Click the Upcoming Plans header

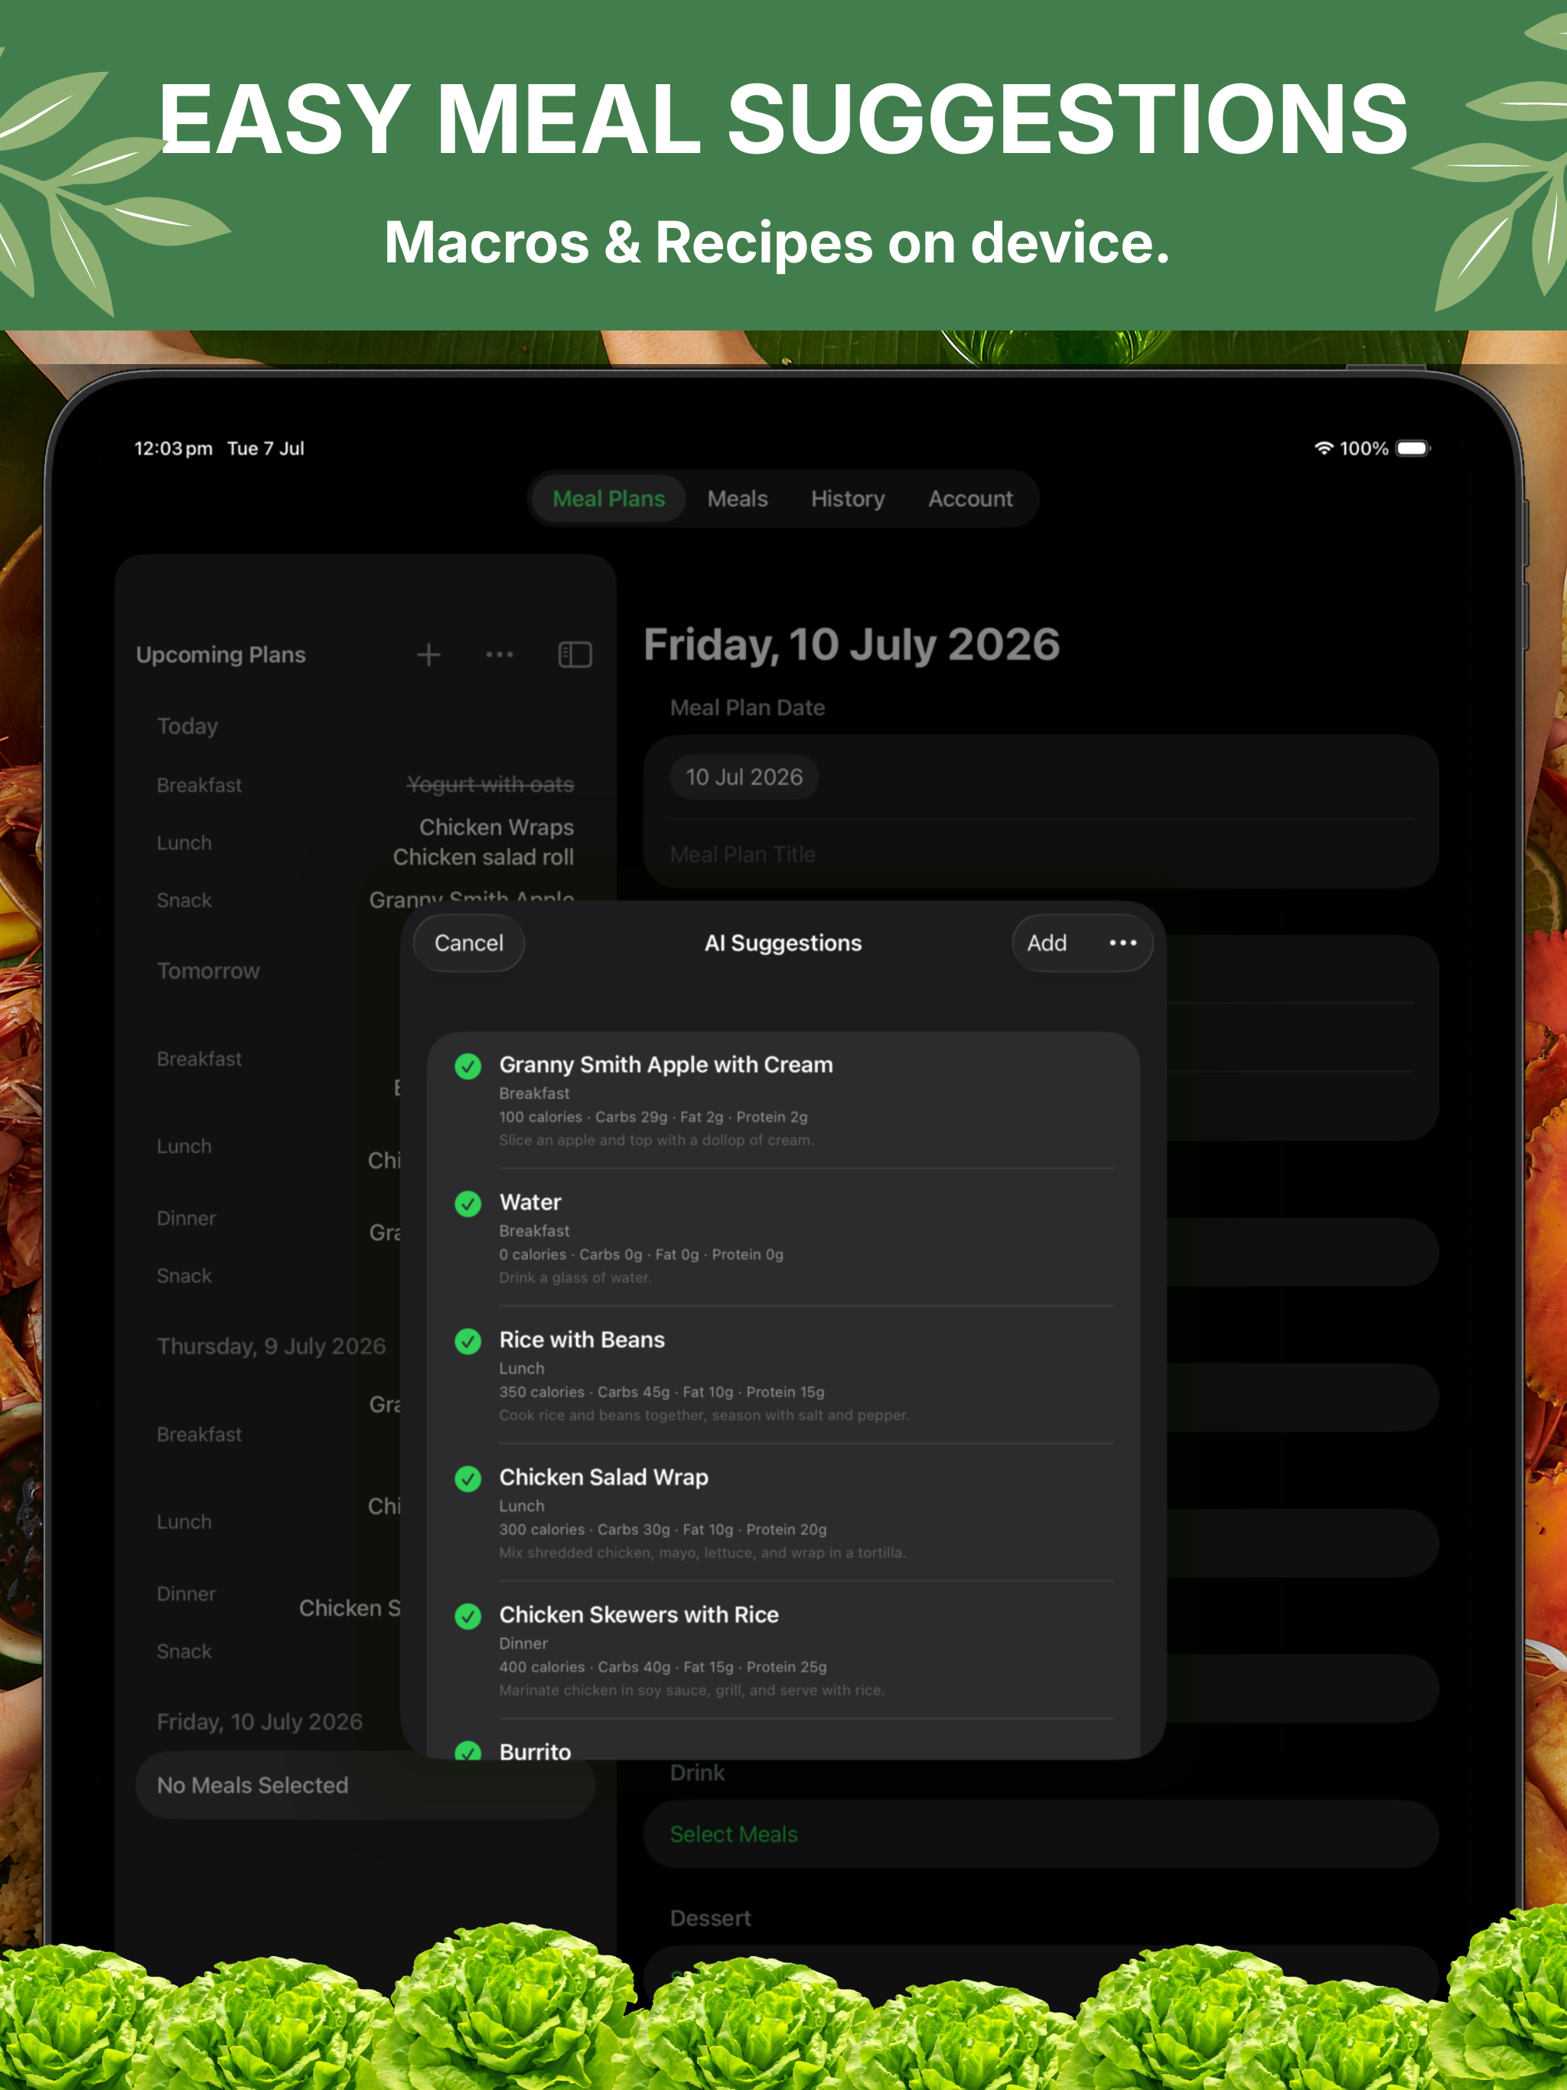[x=221, y=655]
